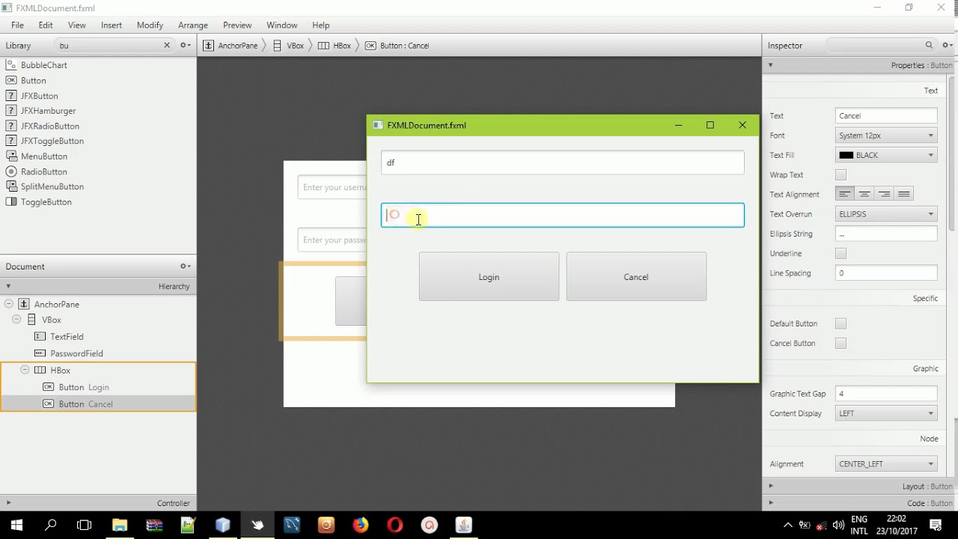
Task: Open the Inspector panel gear menu
Action: [x=948, y=45]
